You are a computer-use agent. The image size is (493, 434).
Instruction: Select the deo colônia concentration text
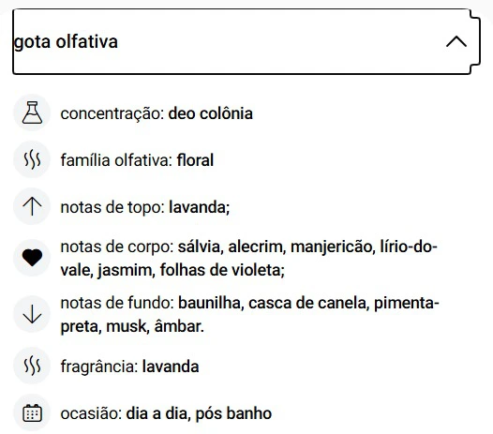[210, 113]
